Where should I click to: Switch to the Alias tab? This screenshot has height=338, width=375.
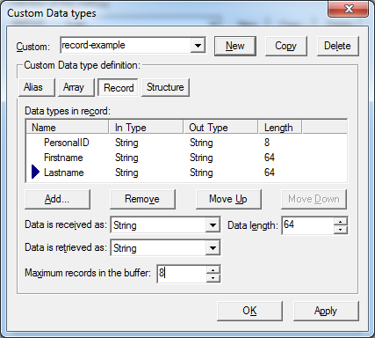[36, 87]
